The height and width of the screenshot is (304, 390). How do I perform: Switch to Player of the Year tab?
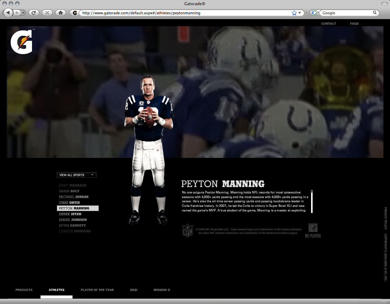[x=97, y=290]
